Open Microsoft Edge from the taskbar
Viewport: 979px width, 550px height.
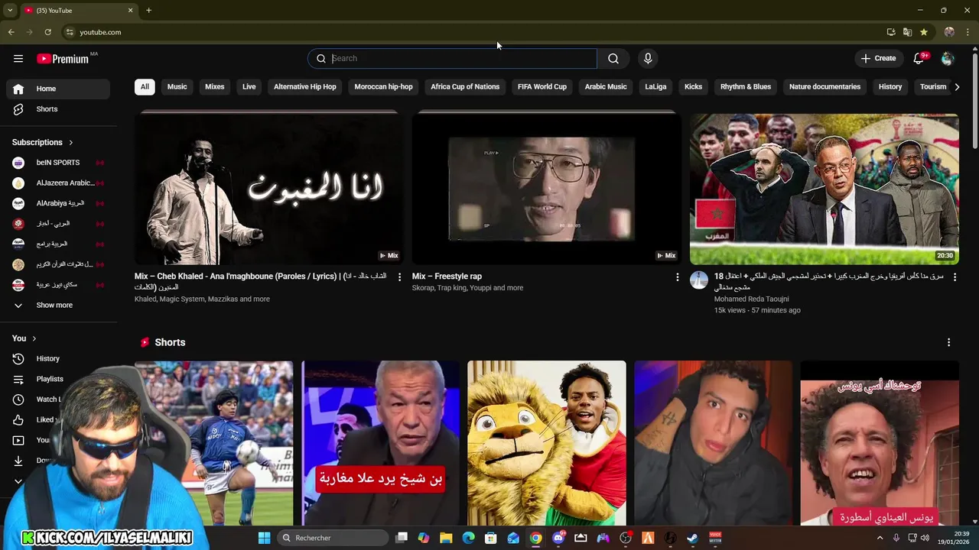coord(468,538)
